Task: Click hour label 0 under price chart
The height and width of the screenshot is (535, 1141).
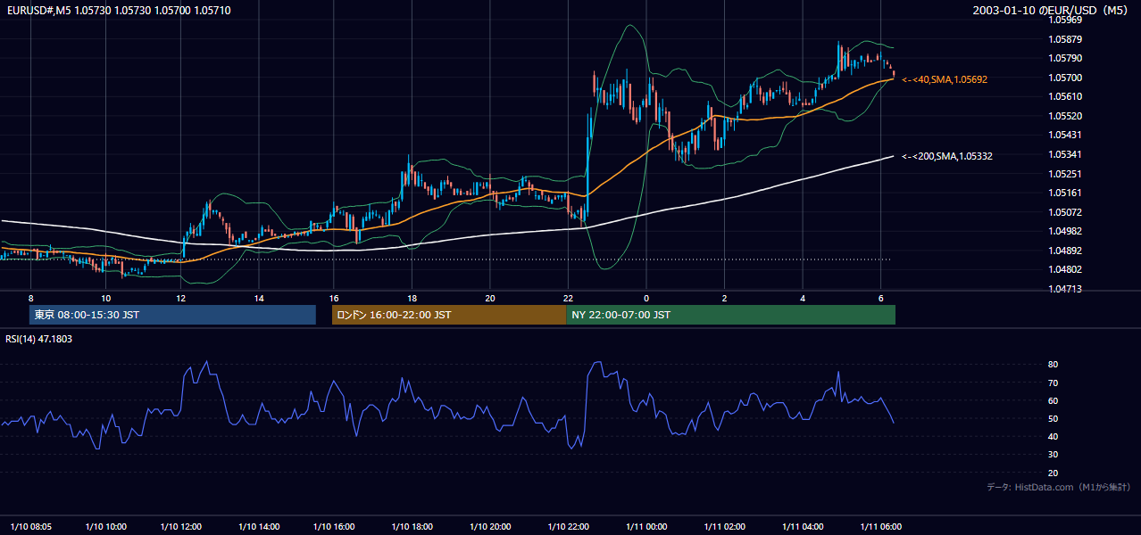Action: [646, 298]
